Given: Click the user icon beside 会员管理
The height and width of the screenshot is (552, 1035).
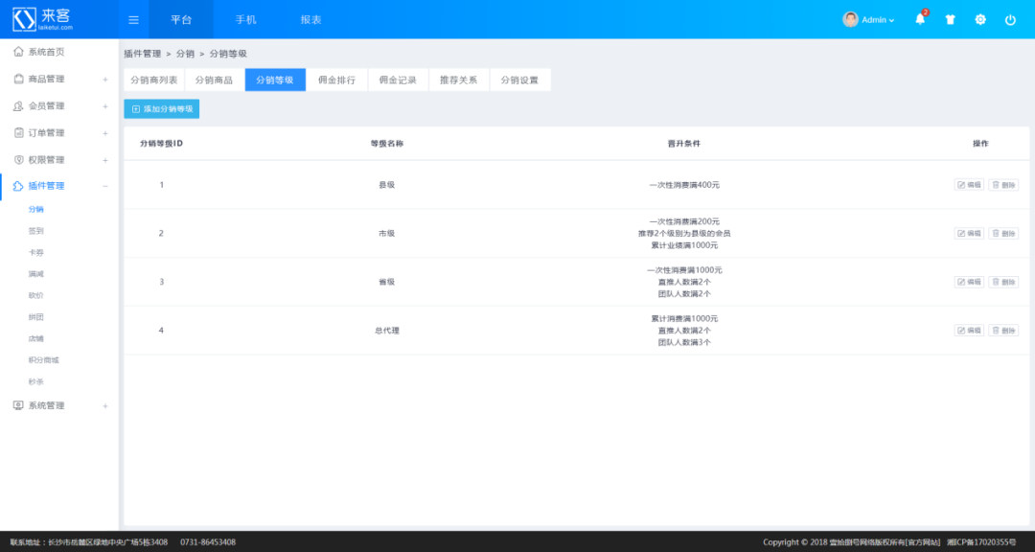Looking at the screenshot, I should pos(18,105).
